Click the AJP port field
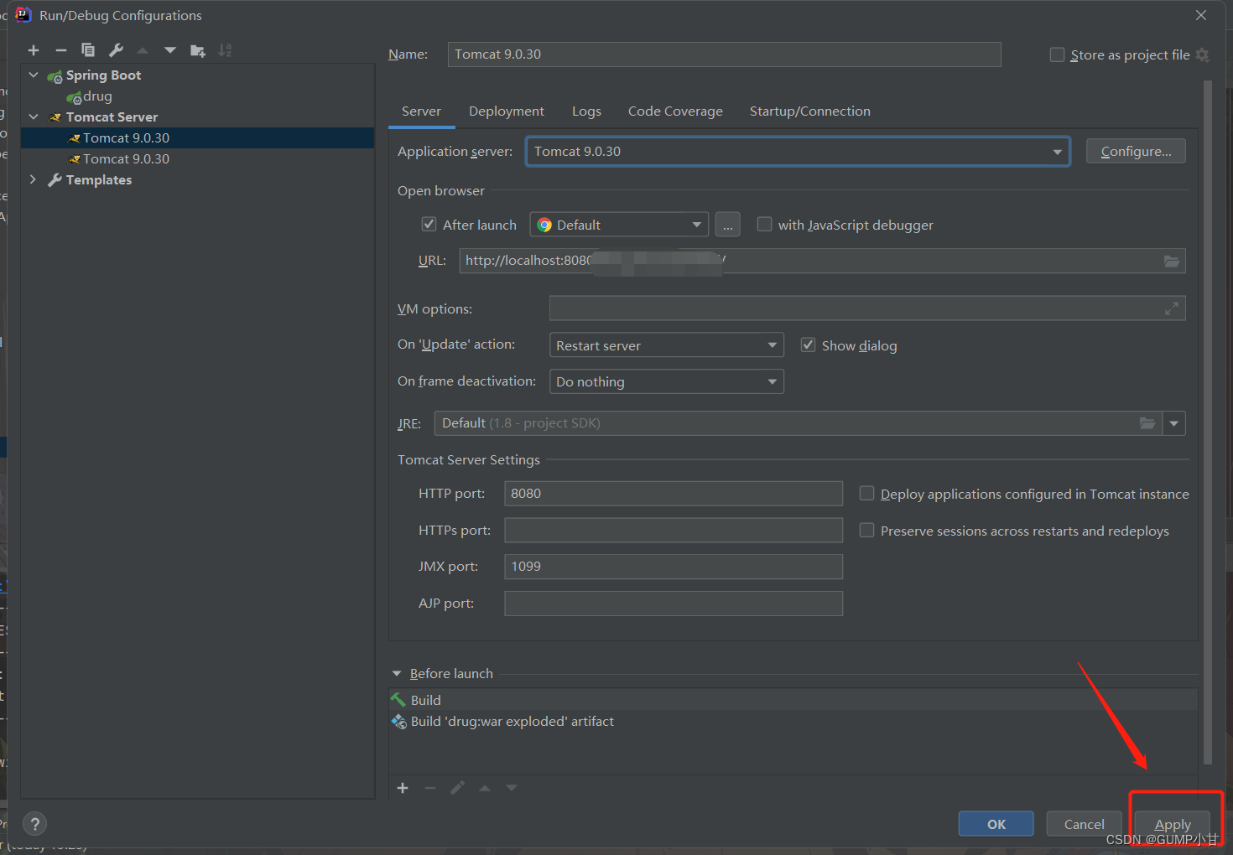1233x855 pixels. coord(674,604)
